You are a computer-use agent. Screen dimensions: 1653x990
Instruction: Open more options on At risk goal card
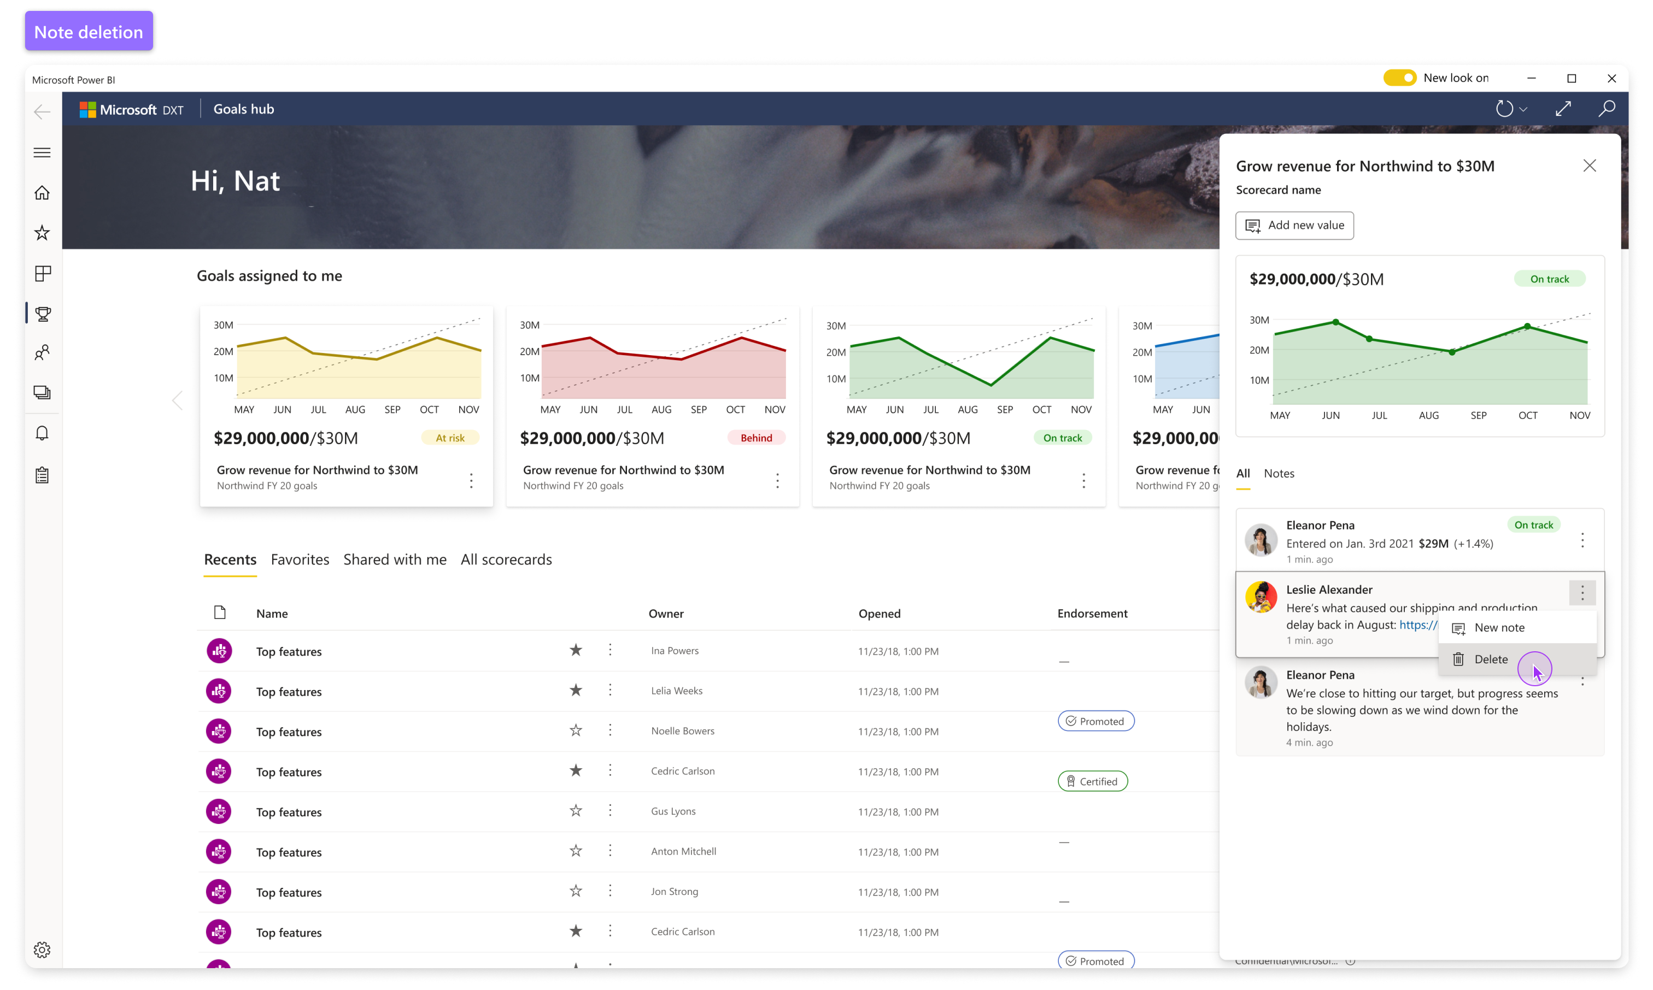[x=471, y=480]
